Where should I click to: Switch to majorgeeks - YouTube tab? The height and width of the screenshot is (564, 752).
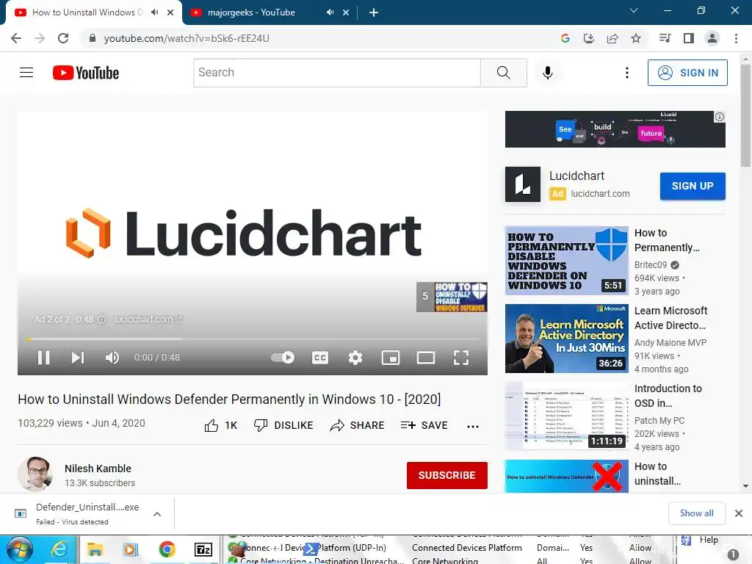(251, 12)
